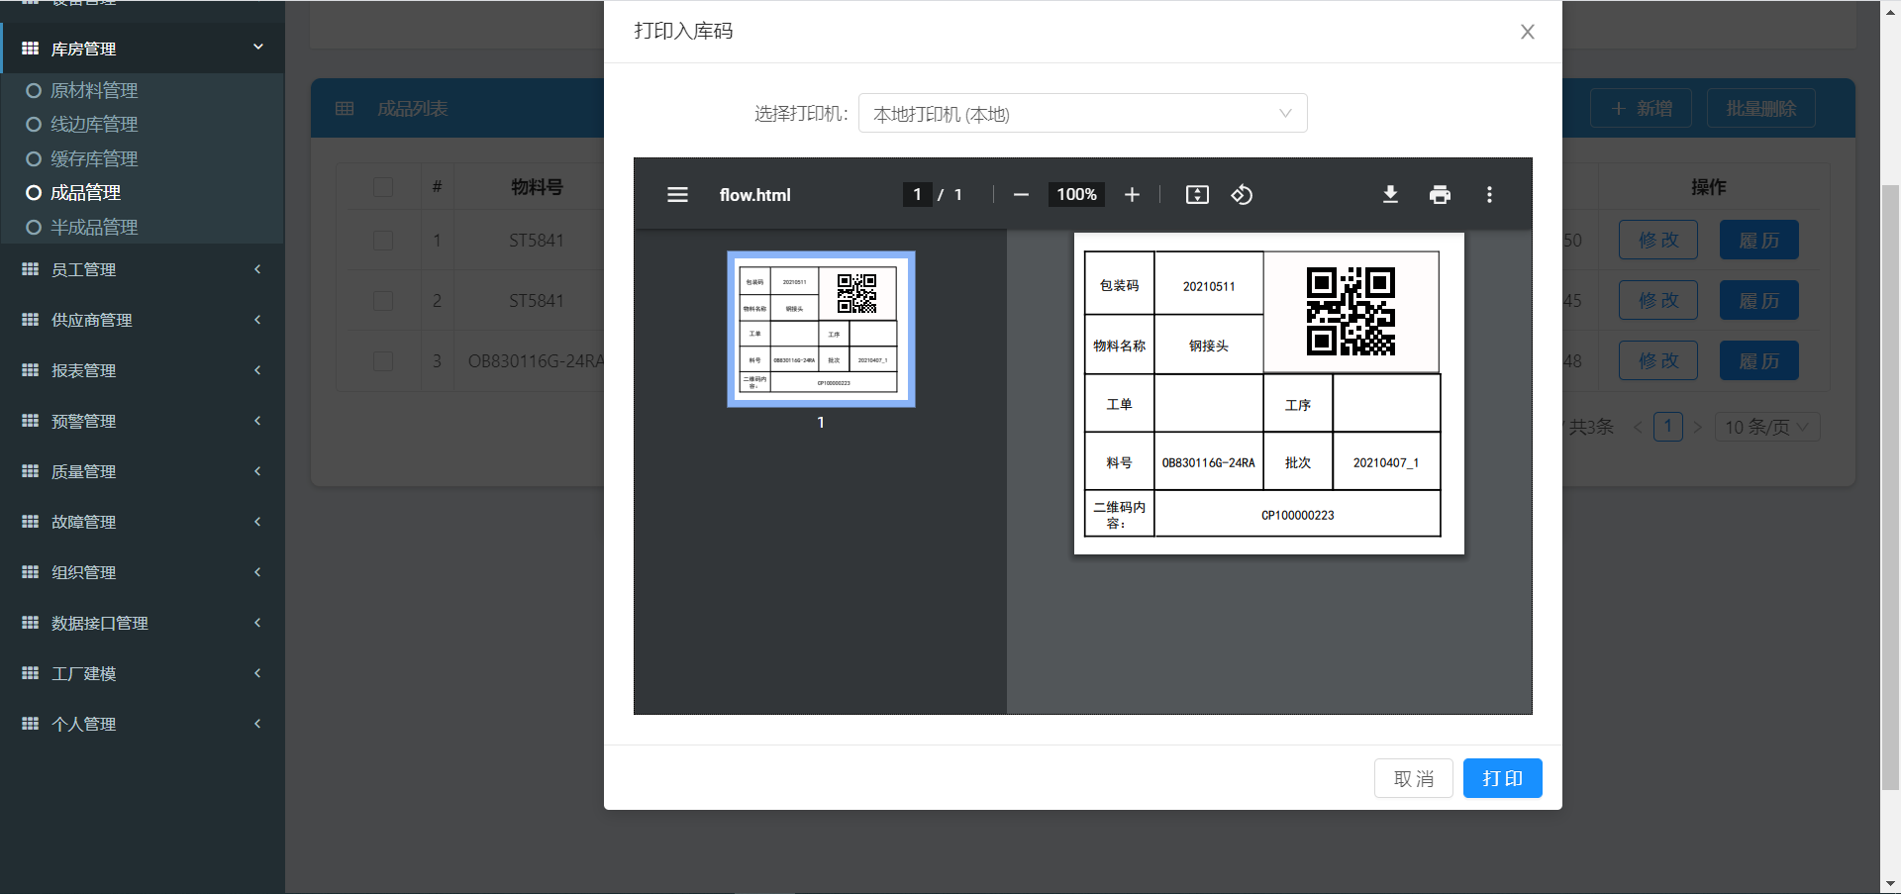Click 修改 in the second table row

(1658, 301)
